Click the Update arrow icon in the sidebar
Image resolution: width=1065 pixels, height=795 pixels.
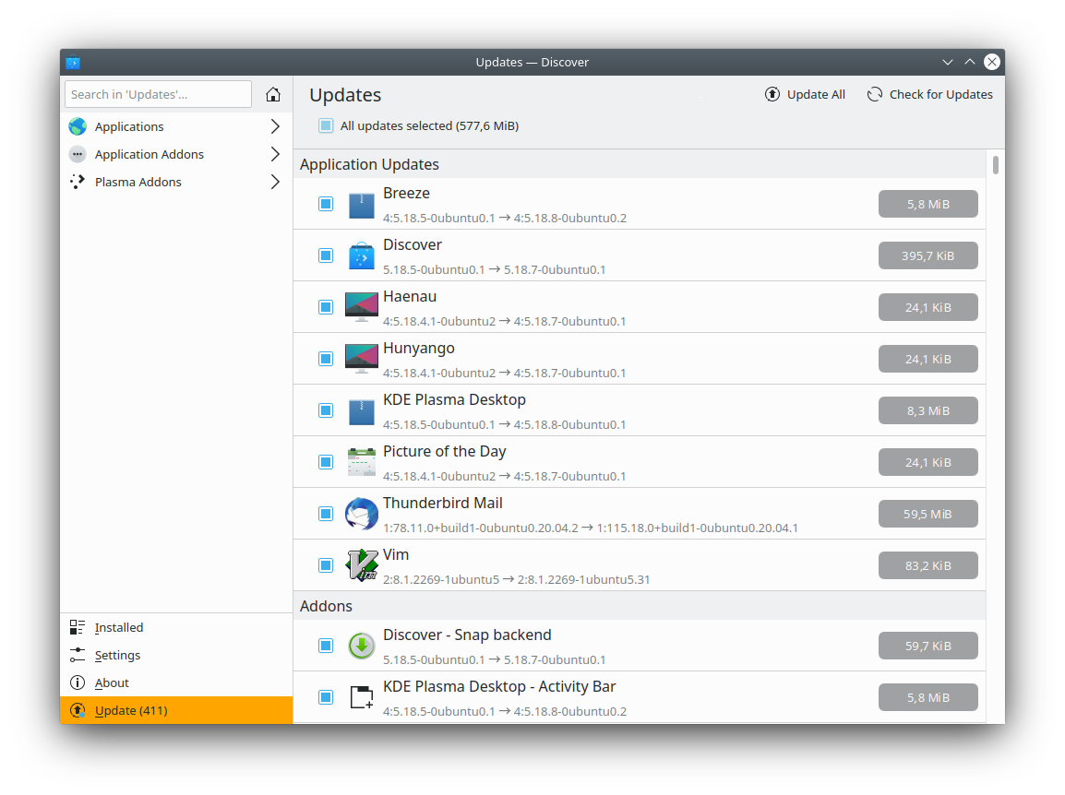tap(78, 711)
